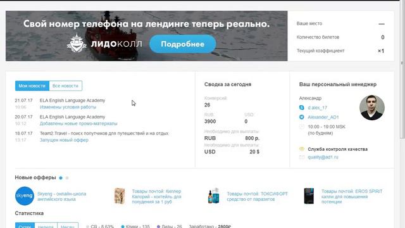Image resolution: width=405 pixels, height=228 pixels.
Task: Open Skyeng онлайн-школа offer link
Action: point(62,196)
